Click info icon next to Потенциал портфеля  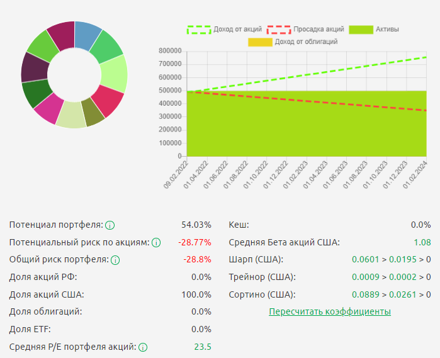[110, 225]
